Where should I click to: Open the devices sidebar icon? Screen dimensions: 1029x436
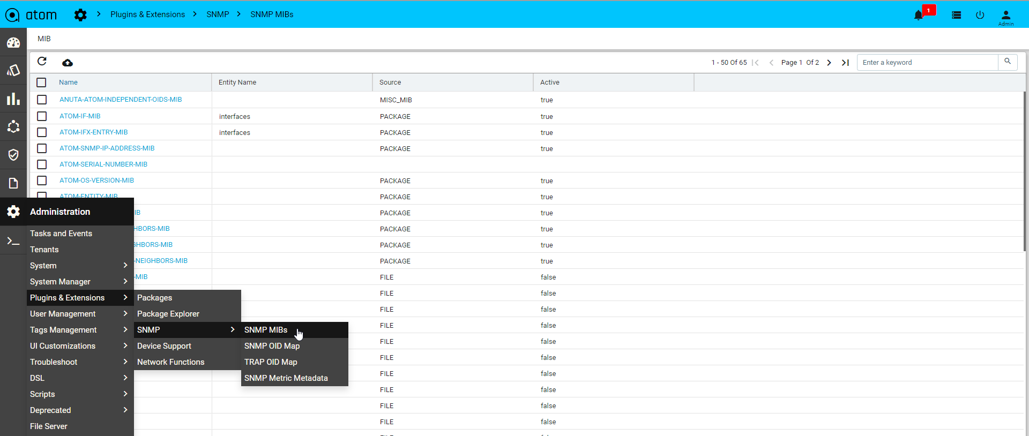pyautogui.click(x=13, y=70)
